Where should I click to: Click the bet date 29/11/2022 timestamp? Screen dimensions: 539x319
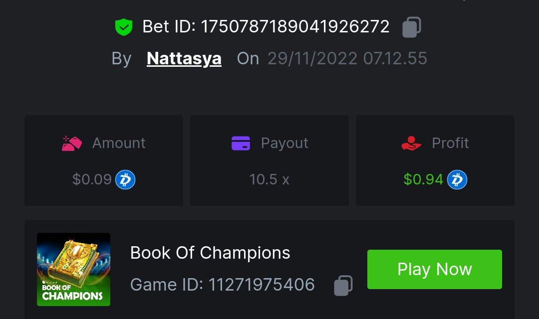pos(347,58)
